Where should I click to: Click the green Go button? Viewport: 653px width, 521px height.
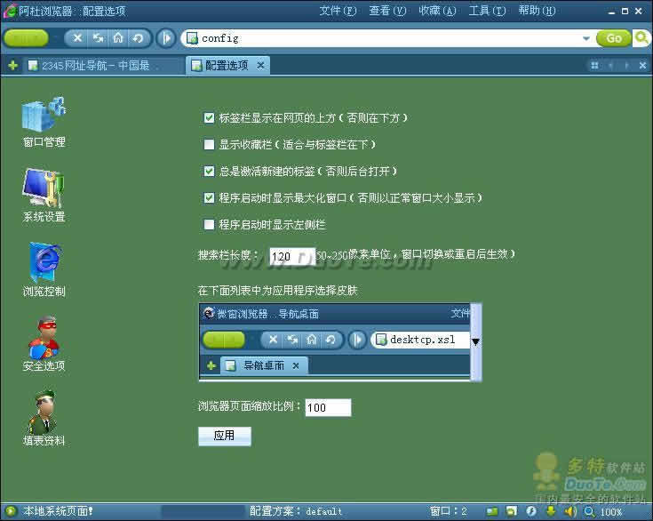point(613,38)
